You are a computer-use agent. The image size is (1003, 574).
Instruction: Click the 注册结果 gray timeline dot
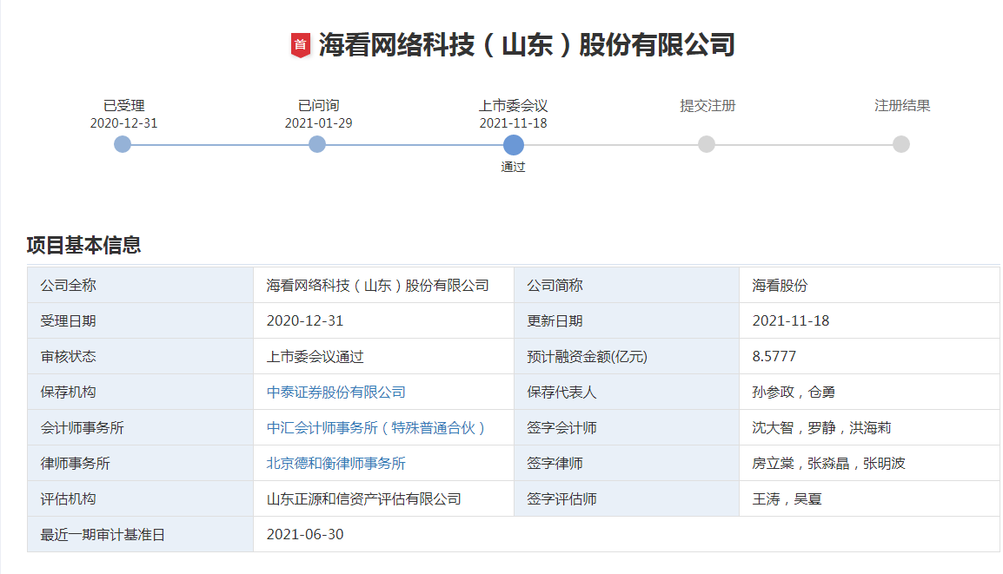tap(901, 144)
